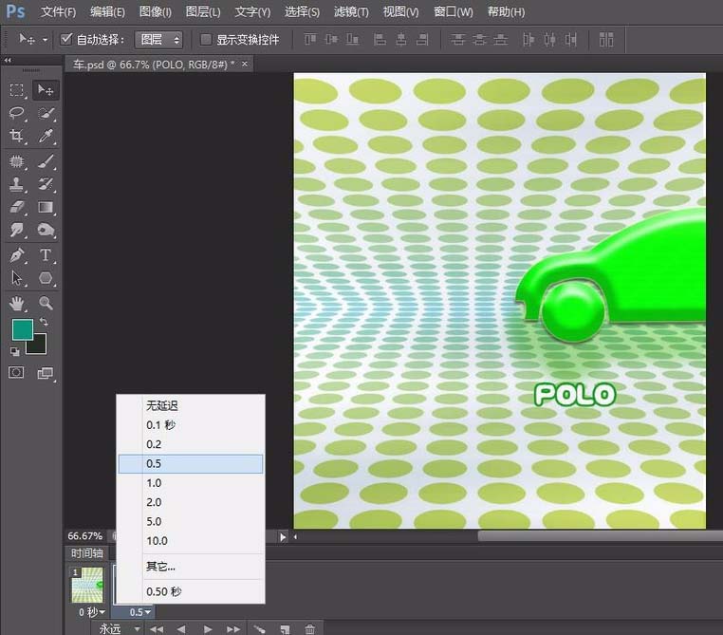Open the 滤镜(T) menu

pos(352,12)
